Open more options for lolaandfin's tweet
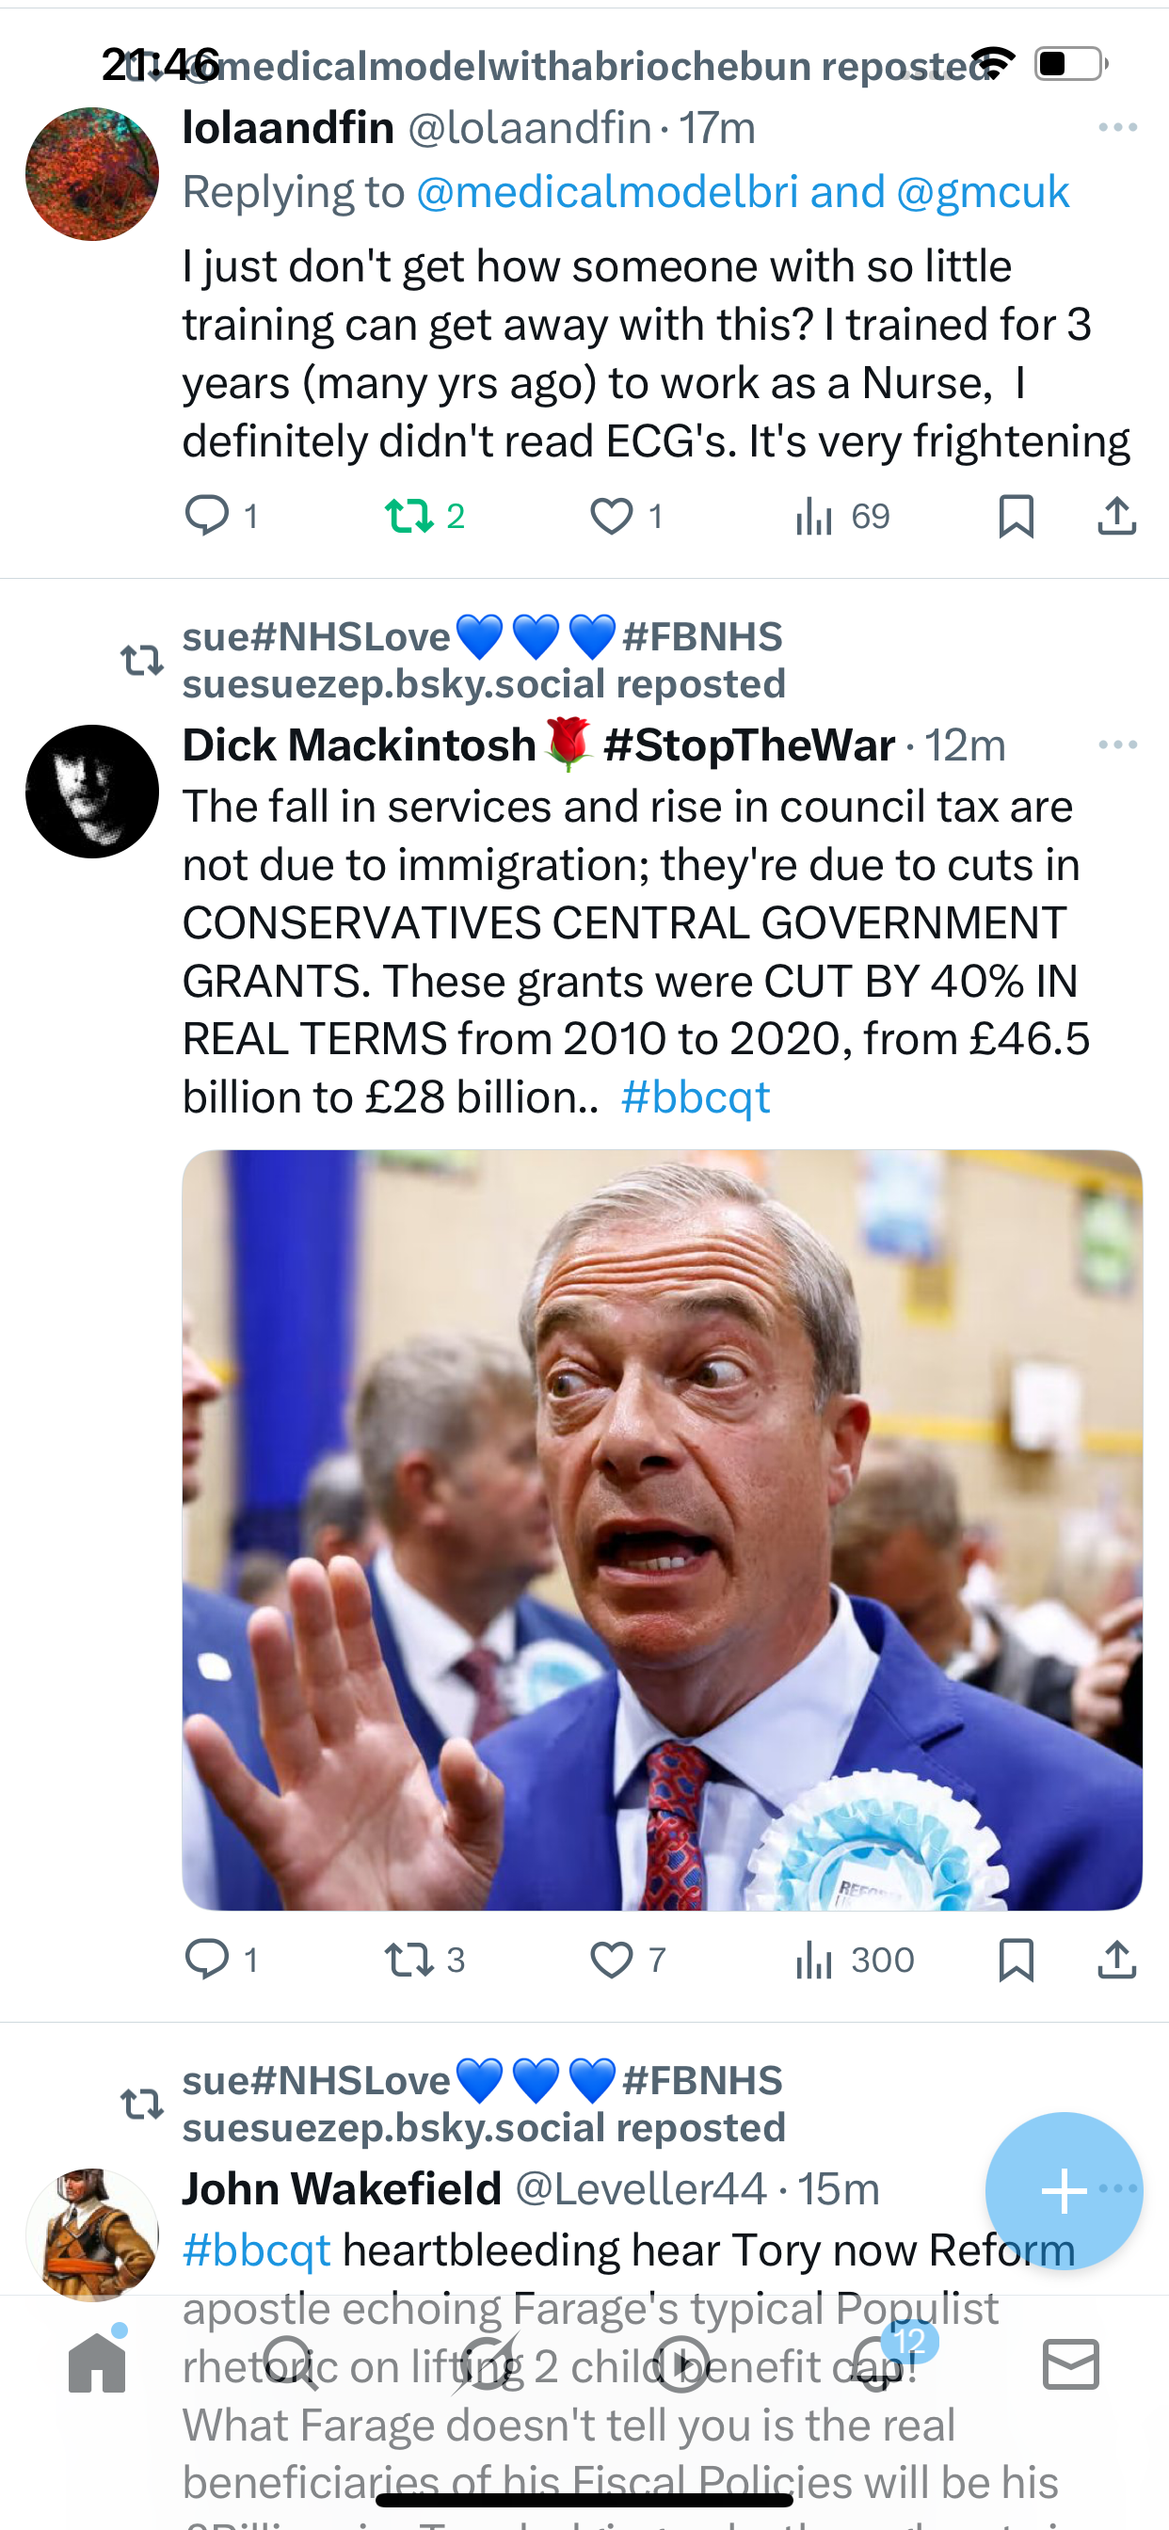Image resolution: width=1169 pixels, height=2530 pixels. (x=1118, y=128)
